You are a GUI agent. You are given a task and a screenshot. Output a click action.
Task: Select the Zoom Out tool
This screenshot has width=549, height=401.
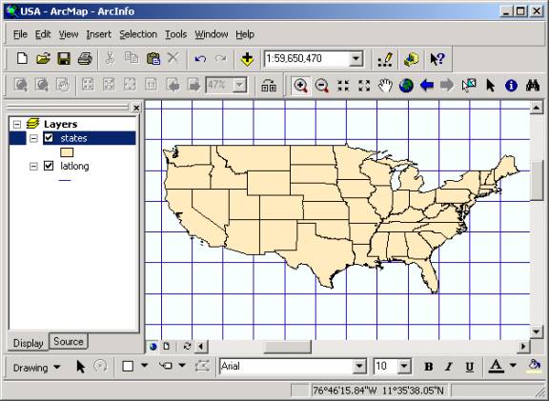tap(322, 85)
